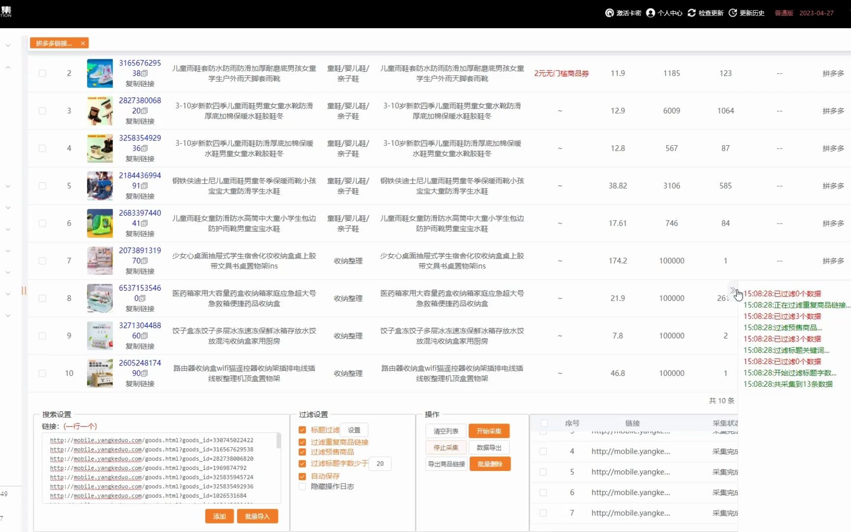Click copy icon beside 91 under 2184436994
Screen dimensions: 851x532
144,186
